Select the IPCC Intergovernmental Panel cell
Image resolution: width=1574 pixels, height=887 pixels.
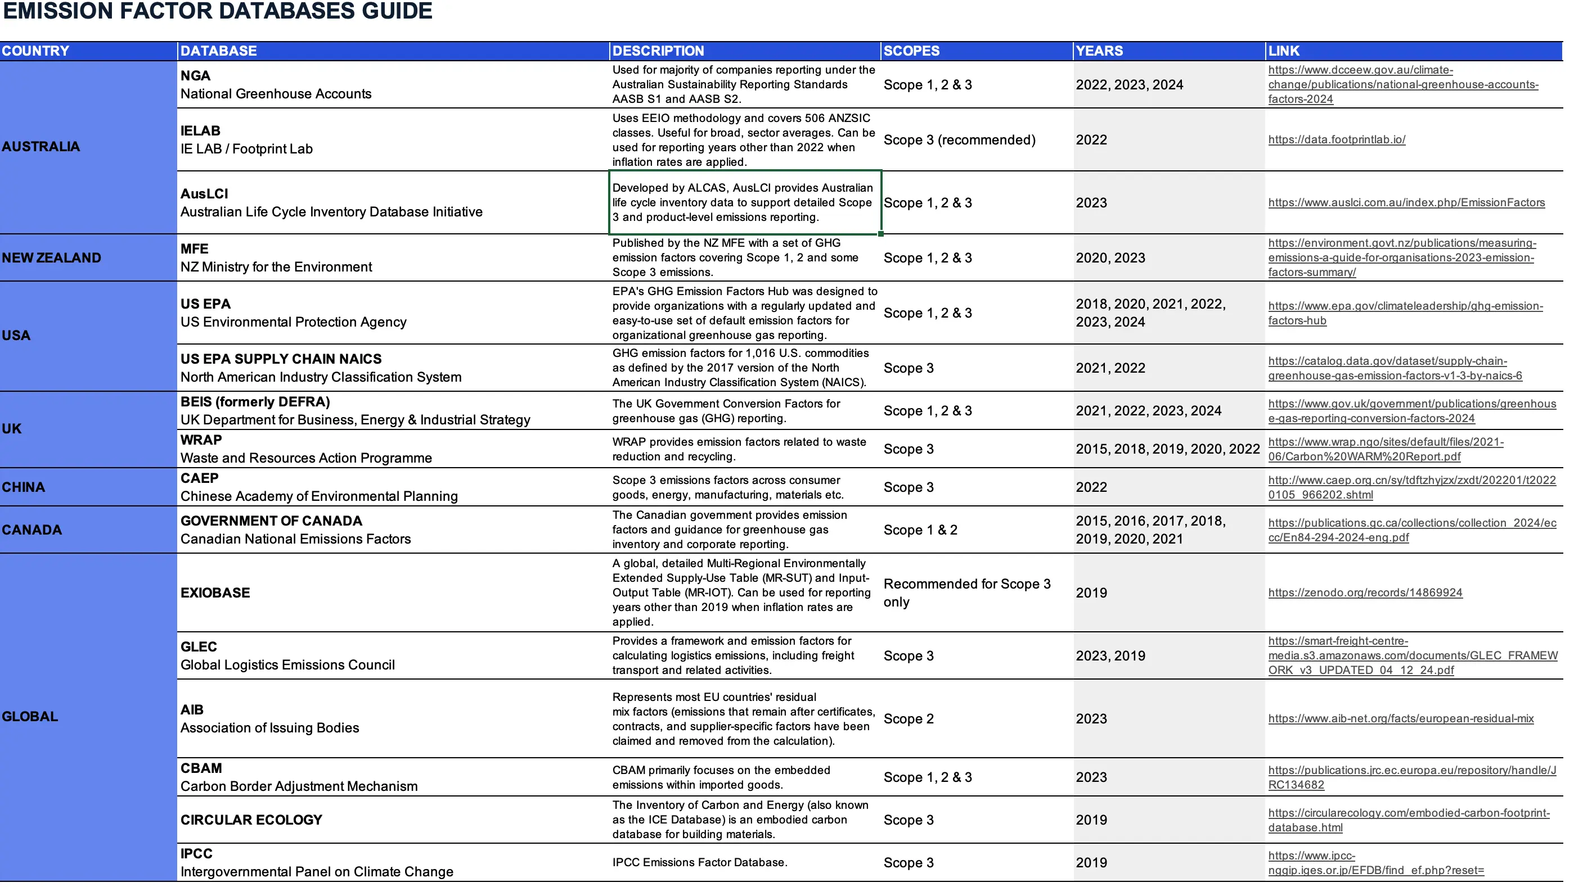pos(394,863)
